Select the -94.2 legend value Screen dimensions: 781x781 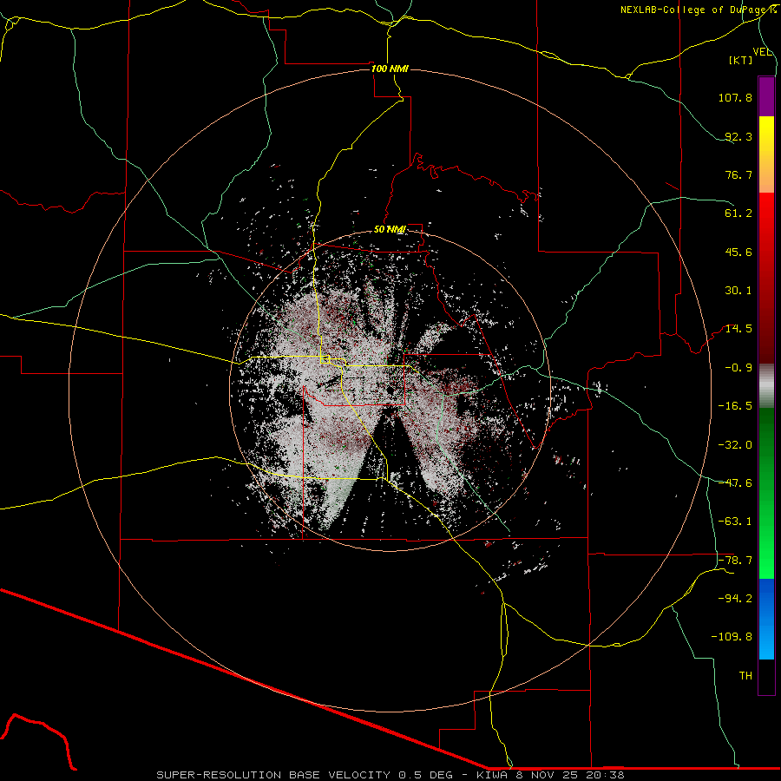pos(735,599)
